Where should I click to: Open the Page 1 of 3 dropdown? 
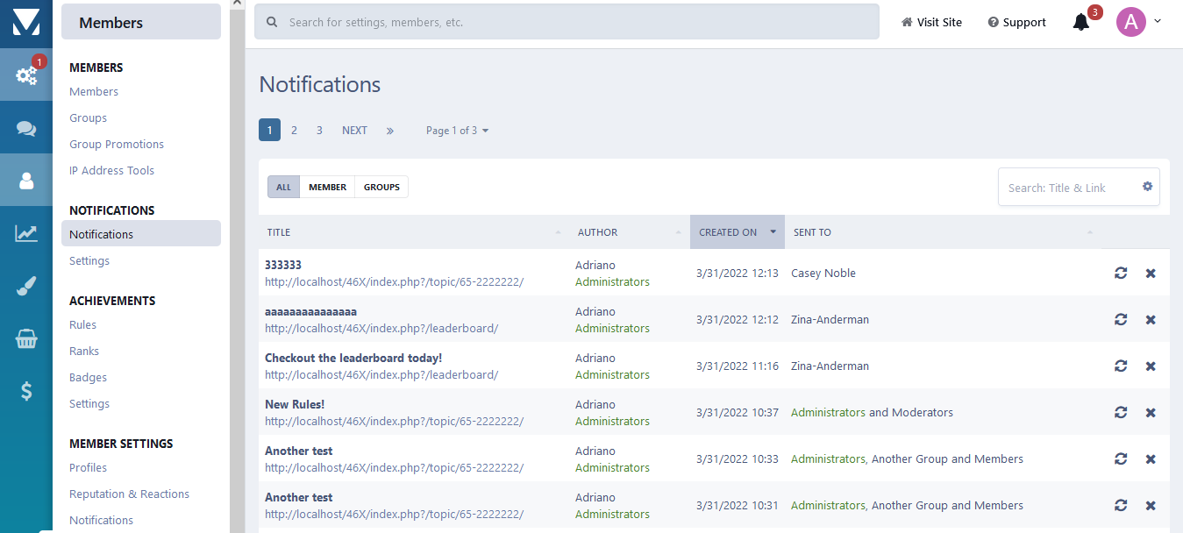tap(457, 131)
